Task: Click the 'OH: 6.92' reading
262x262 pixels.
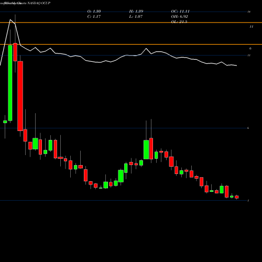Action: click(x=179, y=17)
